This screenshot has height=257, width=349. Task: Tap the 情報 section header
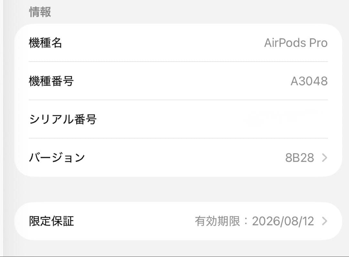coord(39,12)
